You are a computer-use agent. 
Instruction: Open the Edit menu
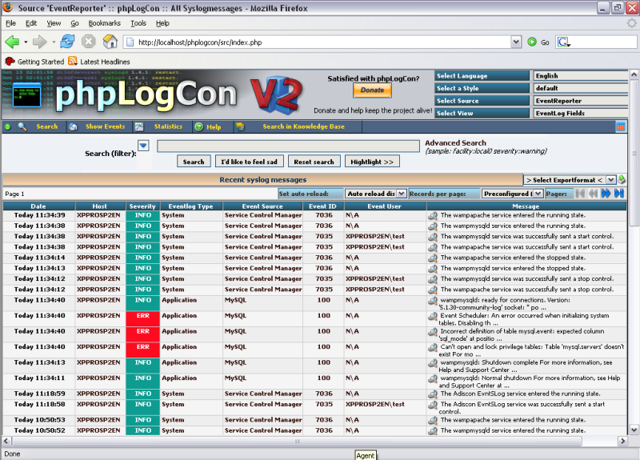(x=31, y=23)
